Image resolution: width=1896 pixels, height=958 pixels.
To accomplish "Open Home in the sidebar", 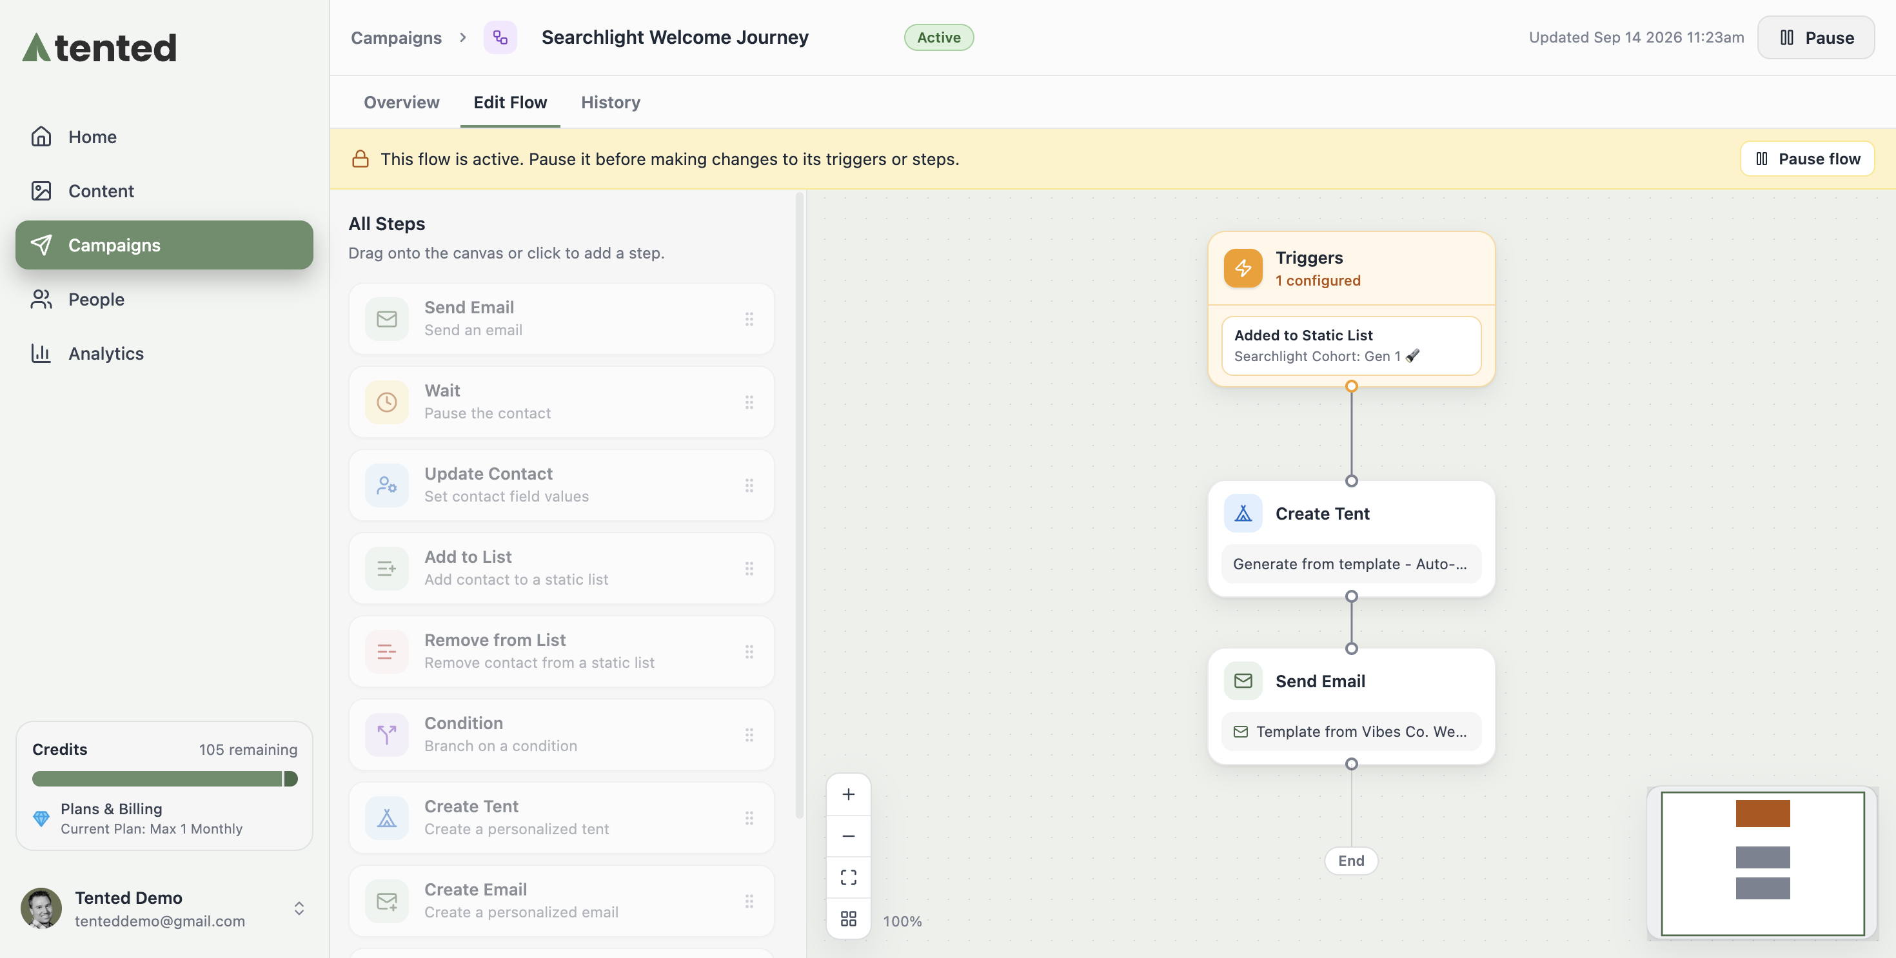I will tap(164, 137).
